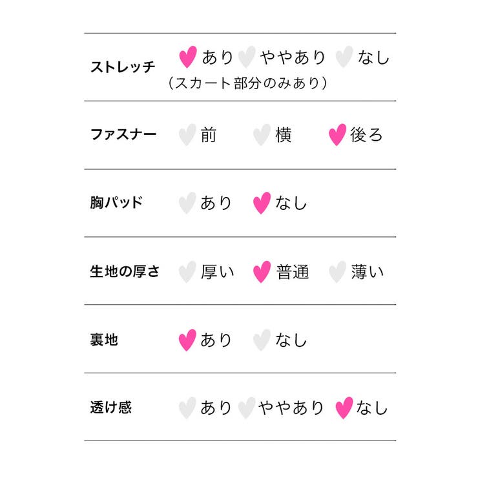Select the gray heart for ファスナー 横
Screen dimensions: 478x478
[x=262, y=135]
